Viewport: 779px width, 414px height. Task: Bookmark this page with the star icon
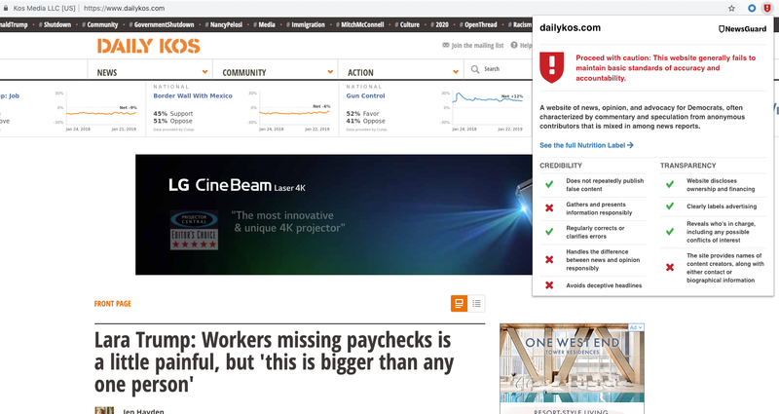pos(731,8)
